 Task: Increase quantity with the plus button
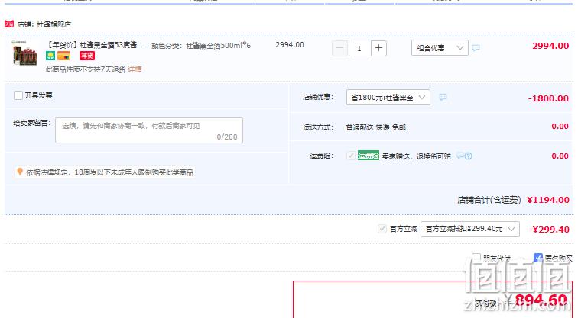pyautogui.click(x=378, y=48)
